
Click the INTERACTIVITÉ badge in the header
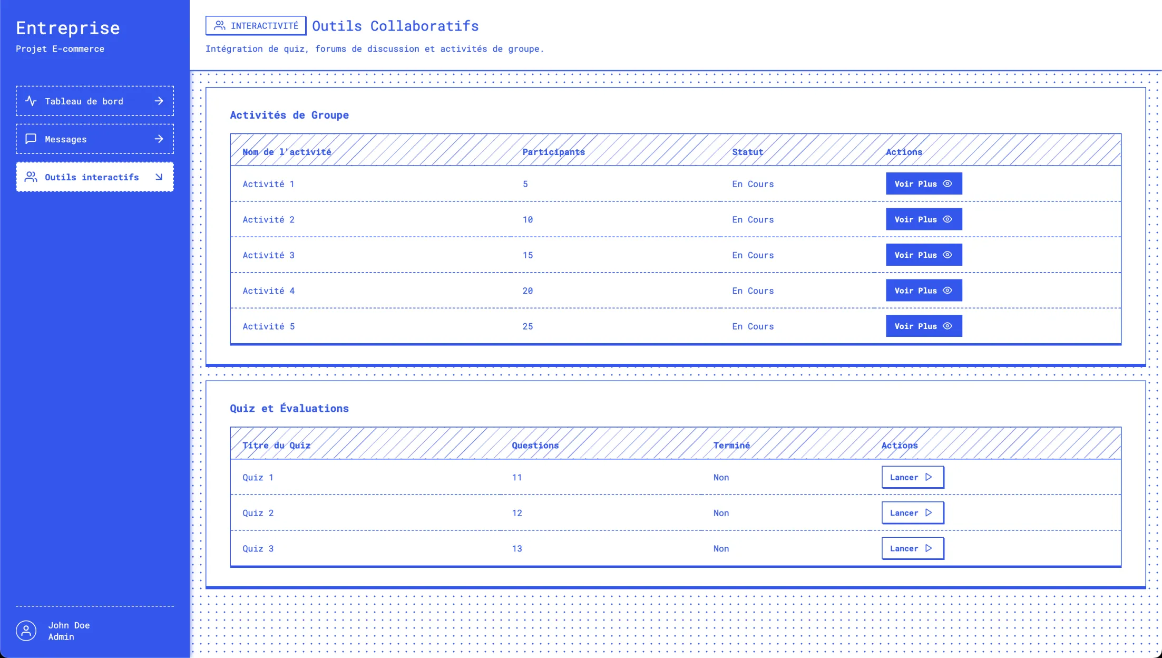tap(256, 25)
